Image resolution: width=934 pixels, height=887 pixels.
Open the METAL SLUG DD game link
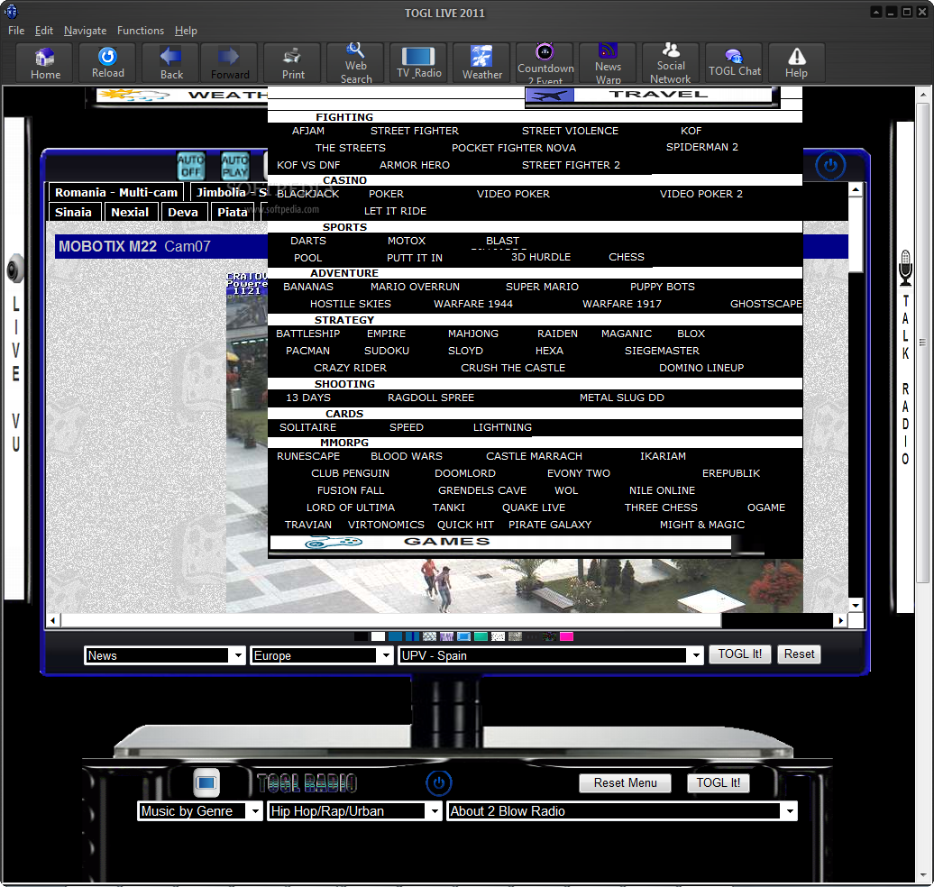click(622, 398)
